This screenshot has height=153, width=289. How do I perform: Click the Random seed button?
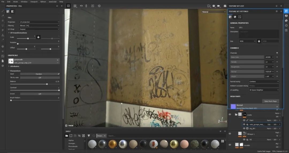pyautogui.click(x=39, y=74)
